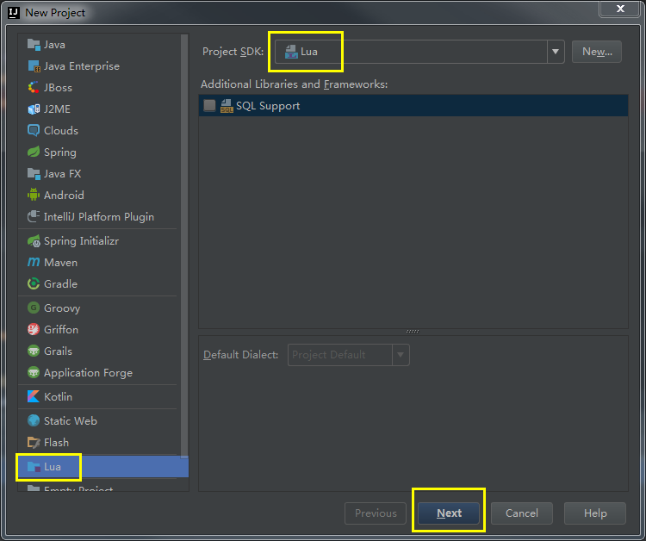Viewport: 646px width, 541px height.
Task: Click the Groovy G icon
Action: (x=34, y=308)
